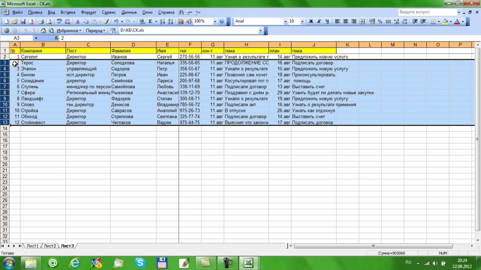The image size is (481, 270).
Task: Toggle bold formatting Ж button
Action: point(311,21)
